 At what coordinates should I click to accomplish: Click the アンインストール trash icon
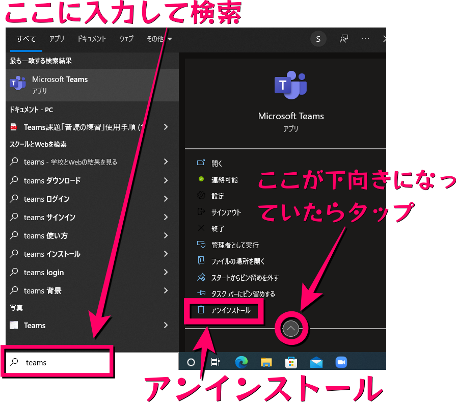pyautogui.click(x=201, y=309)
